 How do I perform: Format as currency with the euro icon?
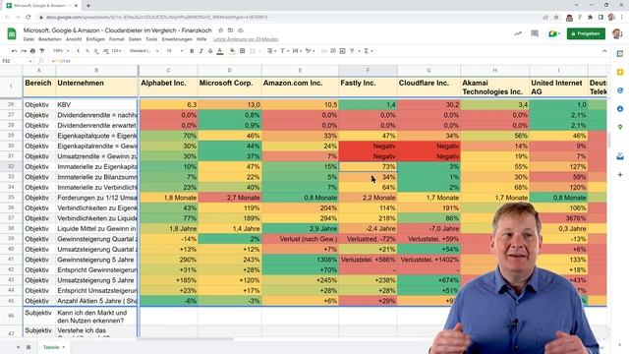(x=79, y=51)
